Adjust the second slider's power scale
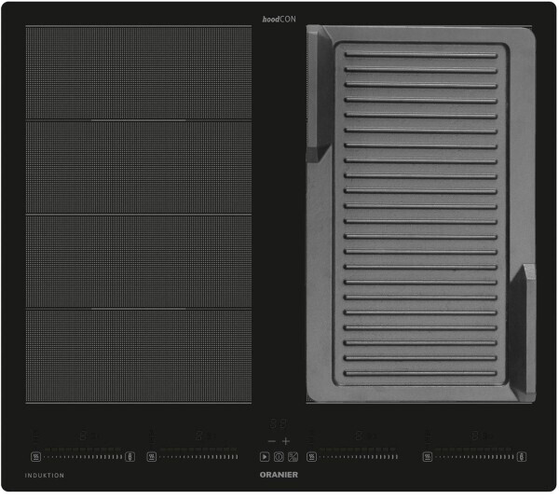The height and width of the screenshot is (499, 559). (x=198, y=457)
